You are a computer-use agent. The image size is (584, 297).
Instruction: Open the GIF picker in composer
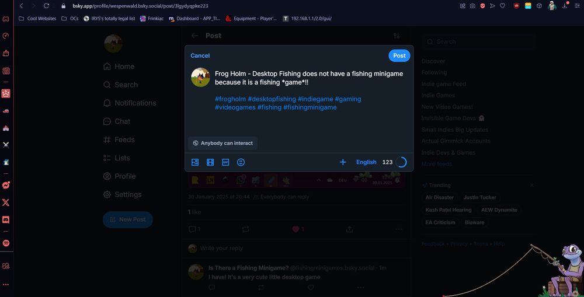(x=225, y=162)
